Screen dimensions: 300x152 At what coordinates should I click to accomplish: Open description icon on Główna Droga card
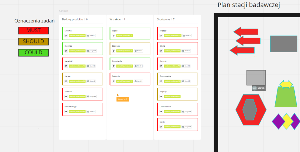point(66,111)
